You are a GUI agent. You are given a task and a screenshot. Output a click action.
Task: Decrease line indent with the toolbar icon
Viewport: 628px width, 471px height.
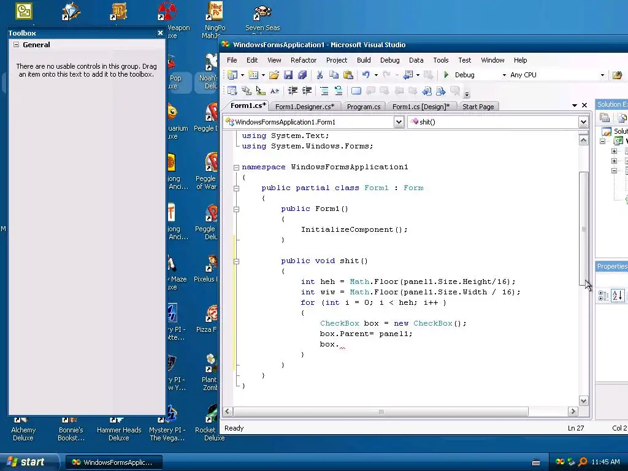pyautogui.click(x=293, y=91)
